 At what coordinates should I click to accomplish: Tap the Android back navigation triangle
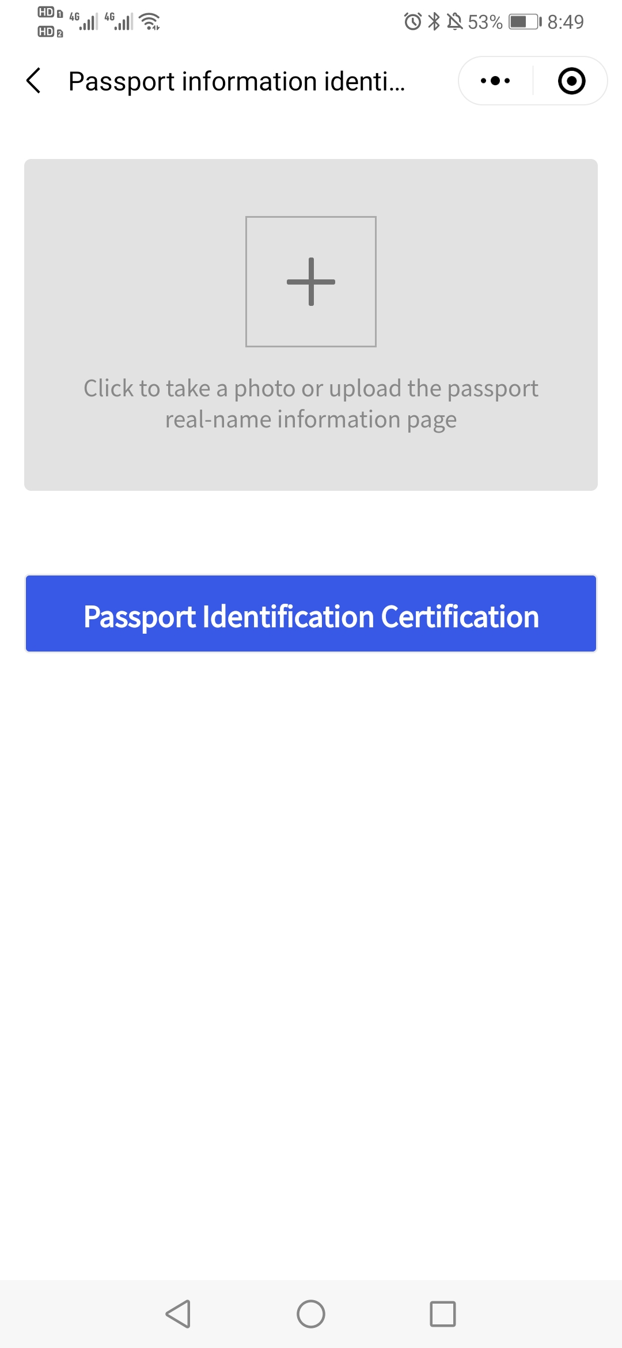coord(178,1314)
